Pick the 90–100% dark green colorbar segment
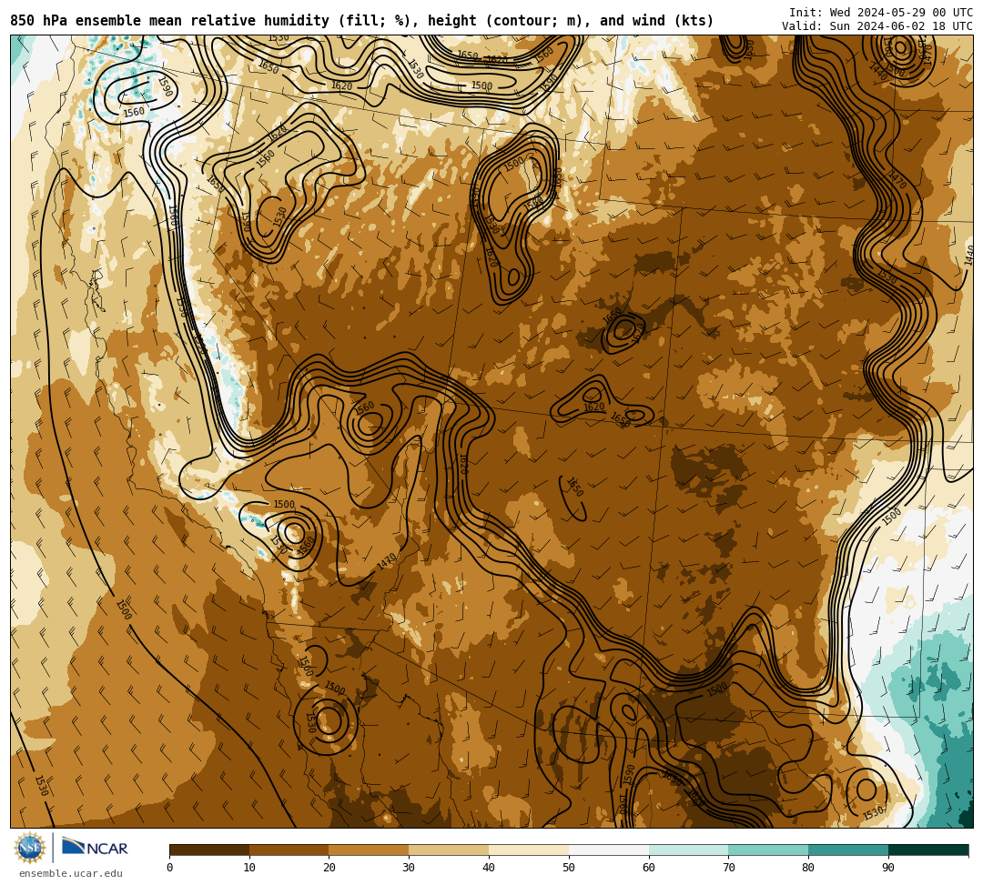 (928, 850)
